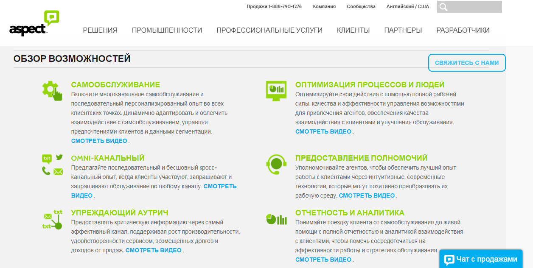Open the РЕШЕНИЯ menu
Image resolution: width=533 pixels, height=268 pixels.
click(x=100, y=30)
